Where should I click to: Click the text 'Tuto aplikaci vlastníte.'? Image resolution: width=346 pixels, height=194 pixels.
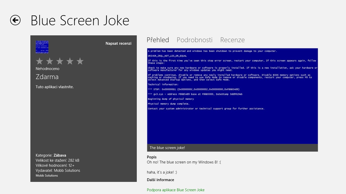click(x=55, y=87)
